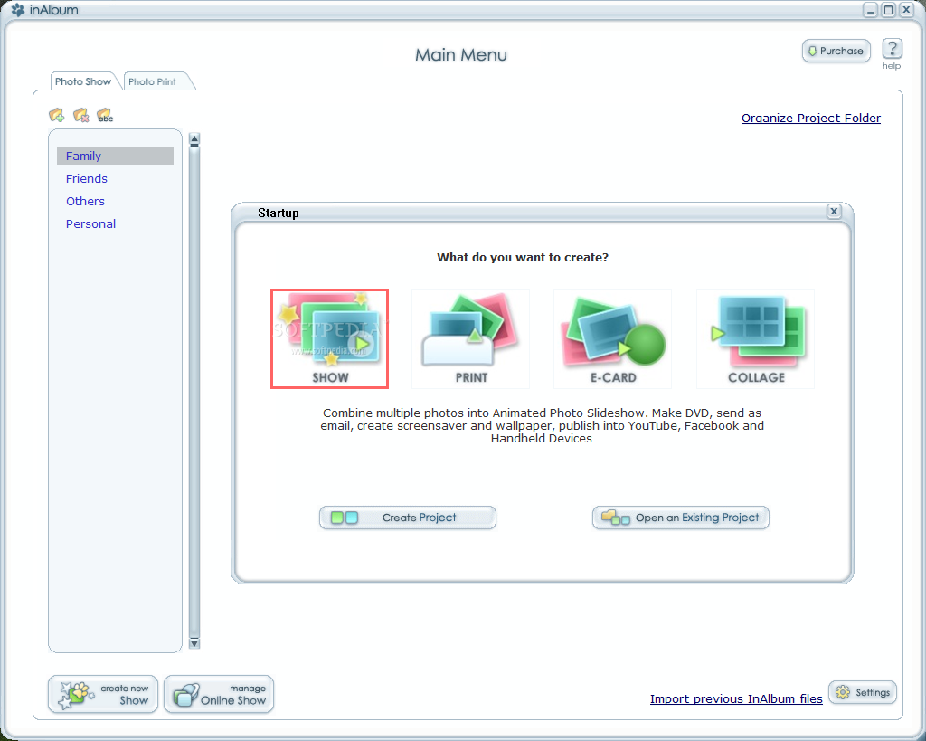Click the folder list scroll down arrow
This screenshot has height=741, width=926.
(x=194, y=643)
